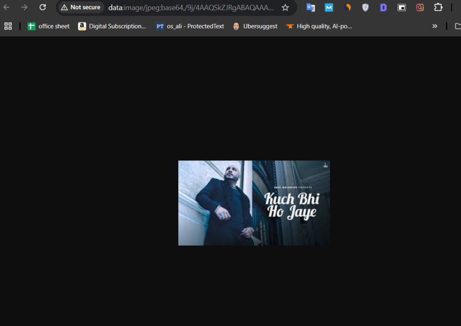Open the Extensions puzzle menu
Viewport: 461px width, 326px height.
[x=438, y=7]
